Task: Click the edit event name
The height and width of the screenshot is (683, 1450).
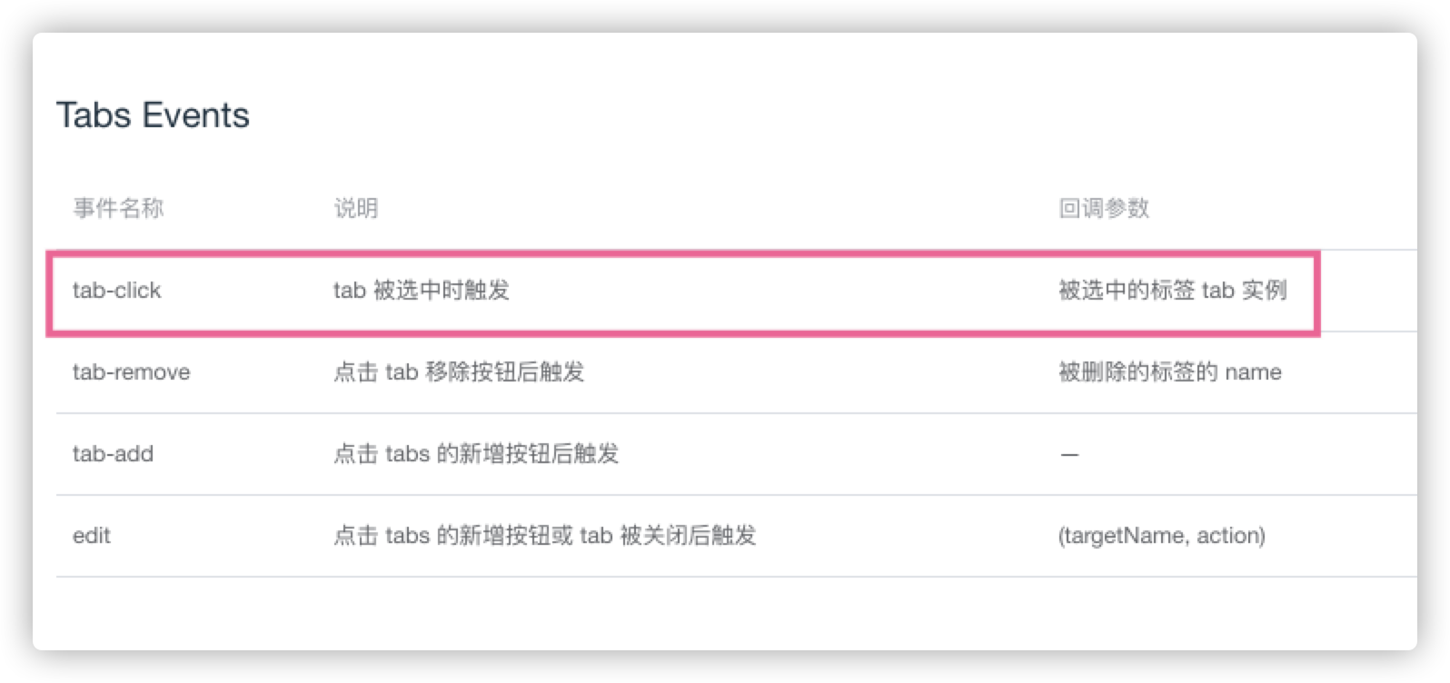Action: (91, 536)
